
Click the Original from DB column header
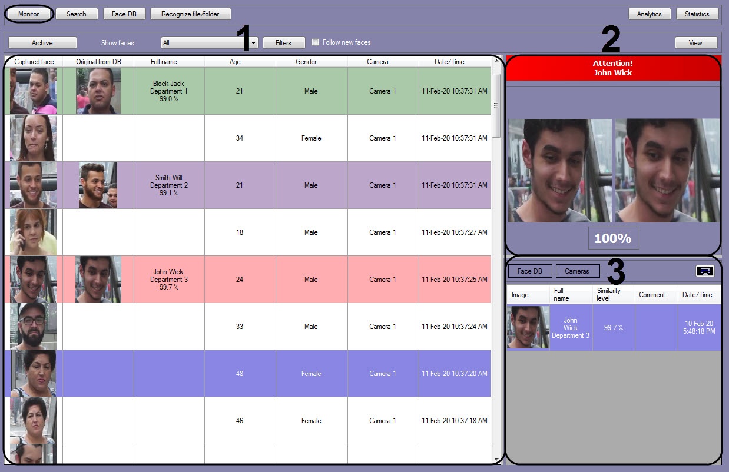pyautogui.click(x=98, y=62)
